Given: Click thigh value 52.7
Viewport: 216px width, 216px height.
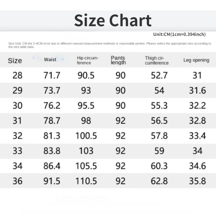Looking at the screenshot, I should [159, 75].
